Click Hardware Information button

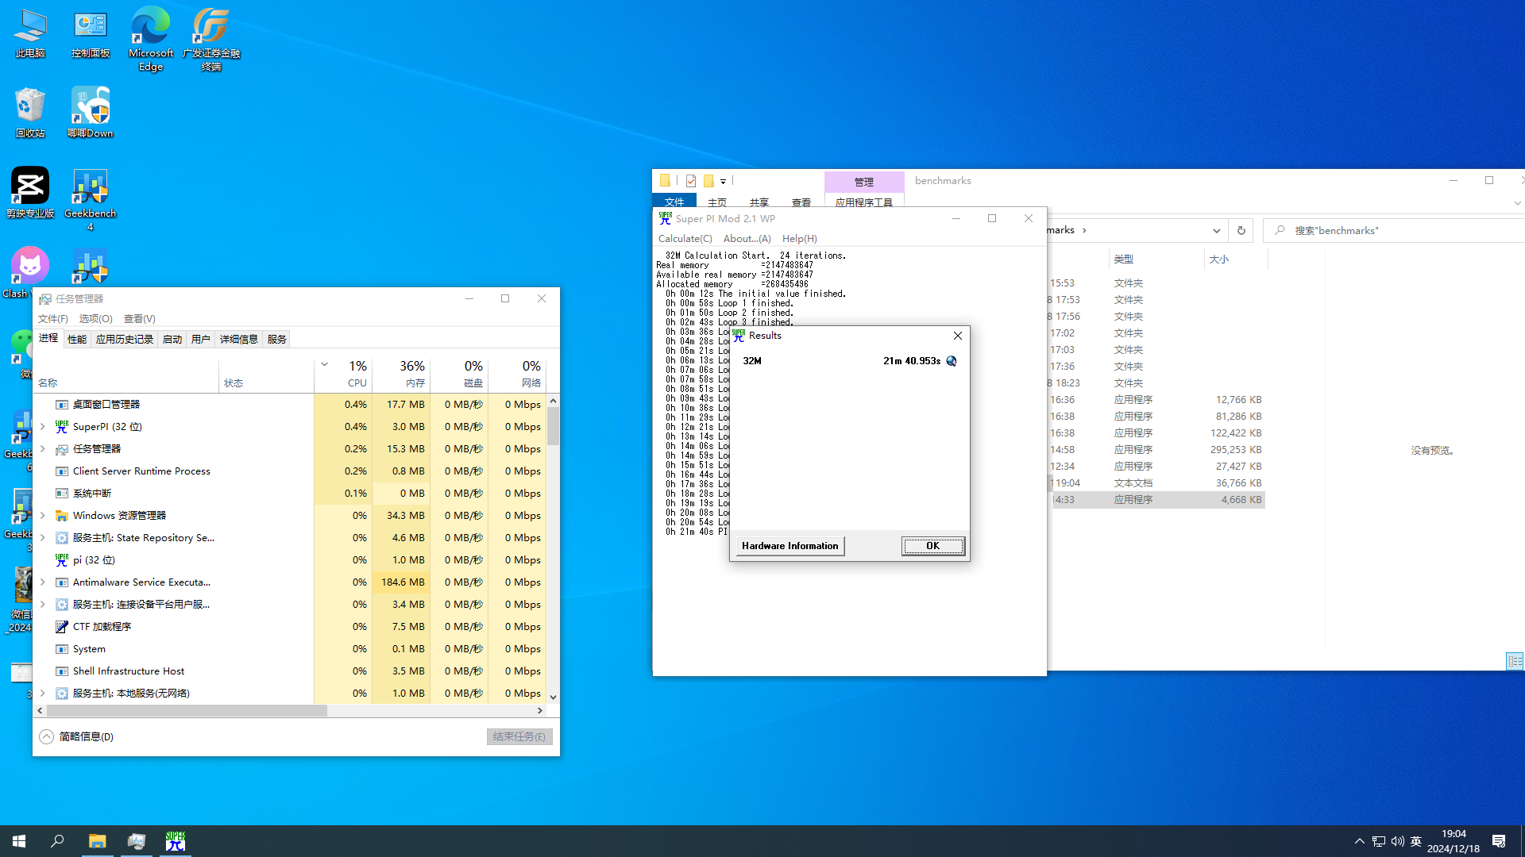pyautogui.click(x=790, y=546)
